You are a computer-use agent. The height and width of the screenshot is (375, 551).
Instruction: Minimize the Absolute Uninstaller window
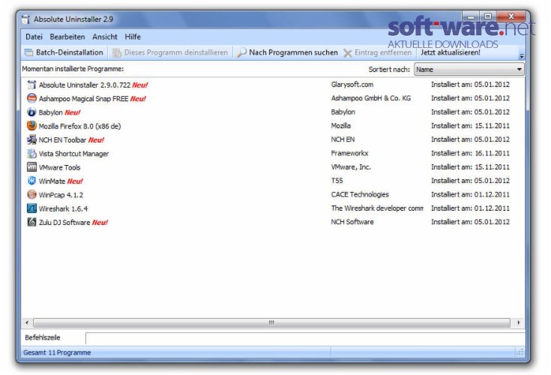coord(471,16)
